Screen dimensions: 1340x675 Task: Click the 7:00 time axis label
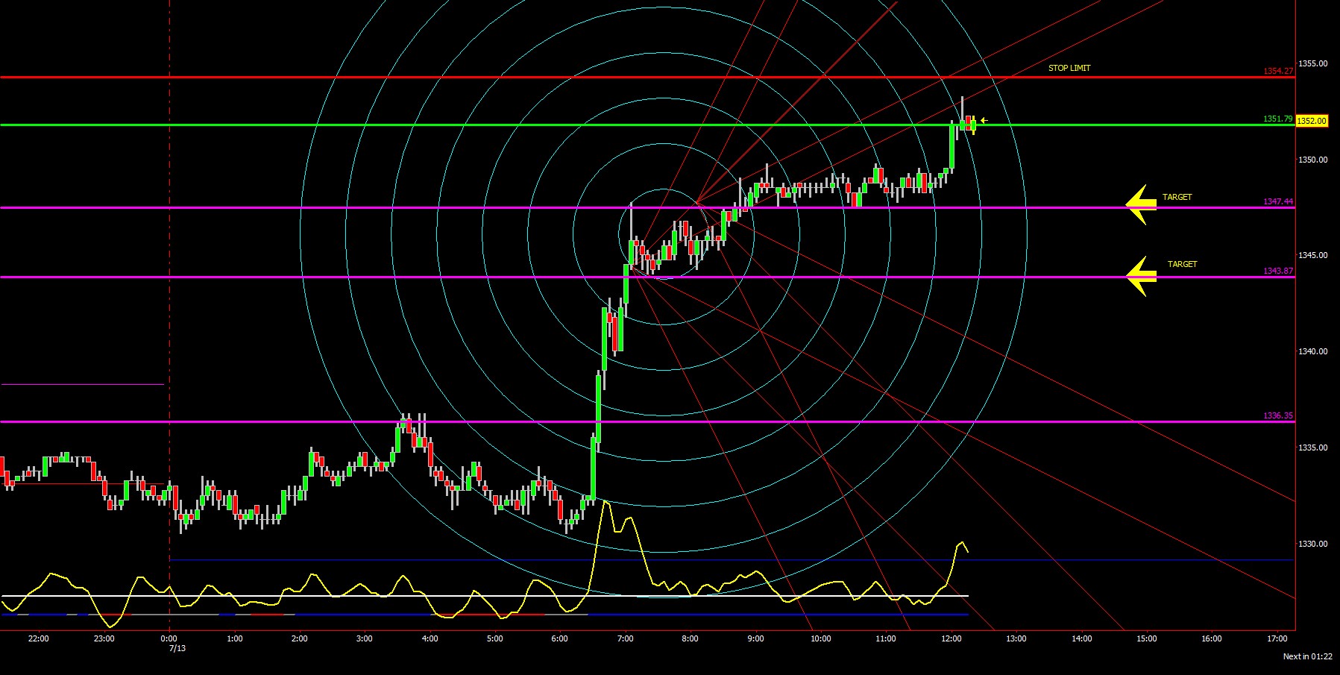[625, 638]
